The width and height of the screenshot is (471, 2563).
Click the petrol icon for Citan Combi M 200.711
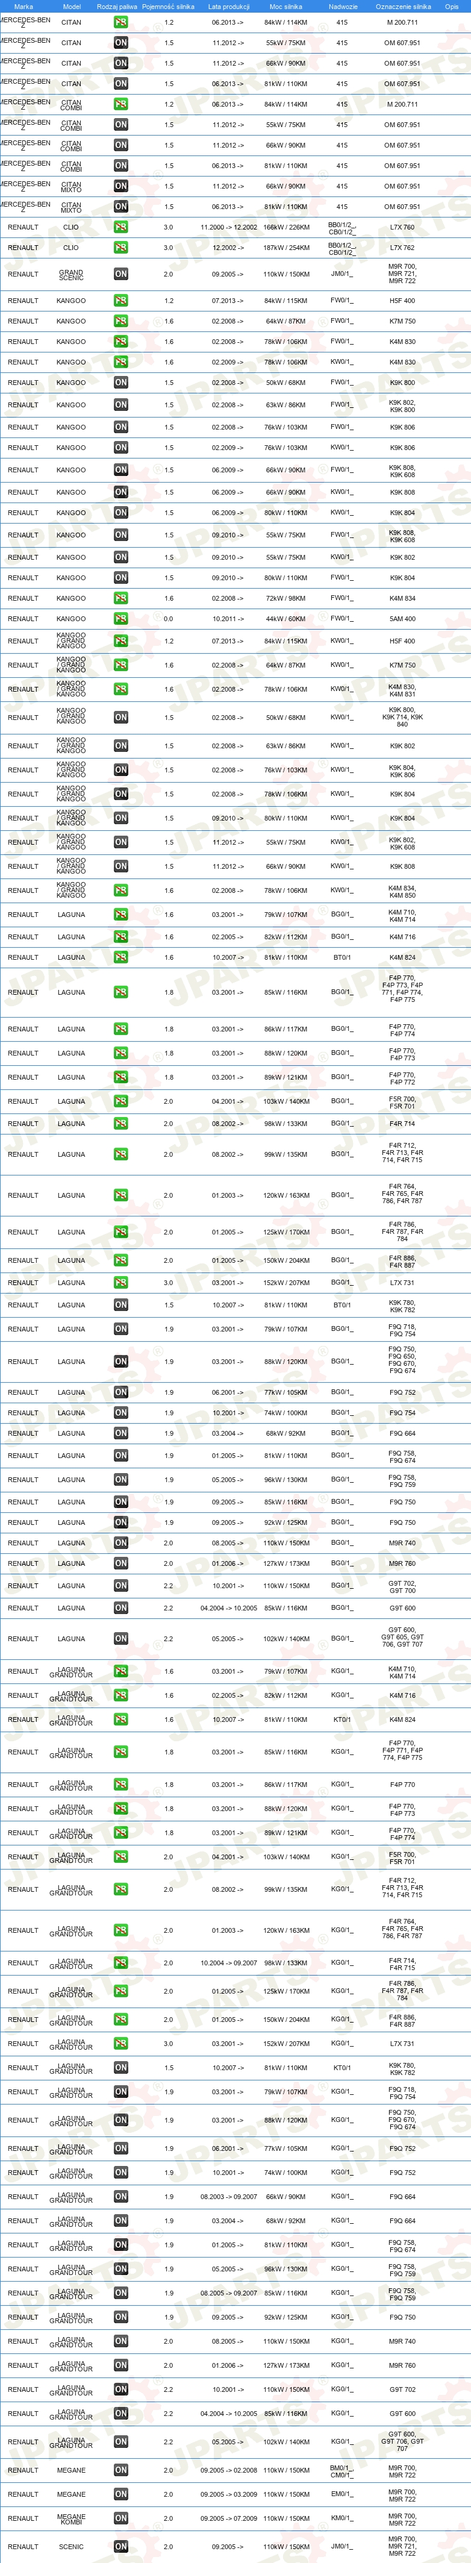click(120, 104)
